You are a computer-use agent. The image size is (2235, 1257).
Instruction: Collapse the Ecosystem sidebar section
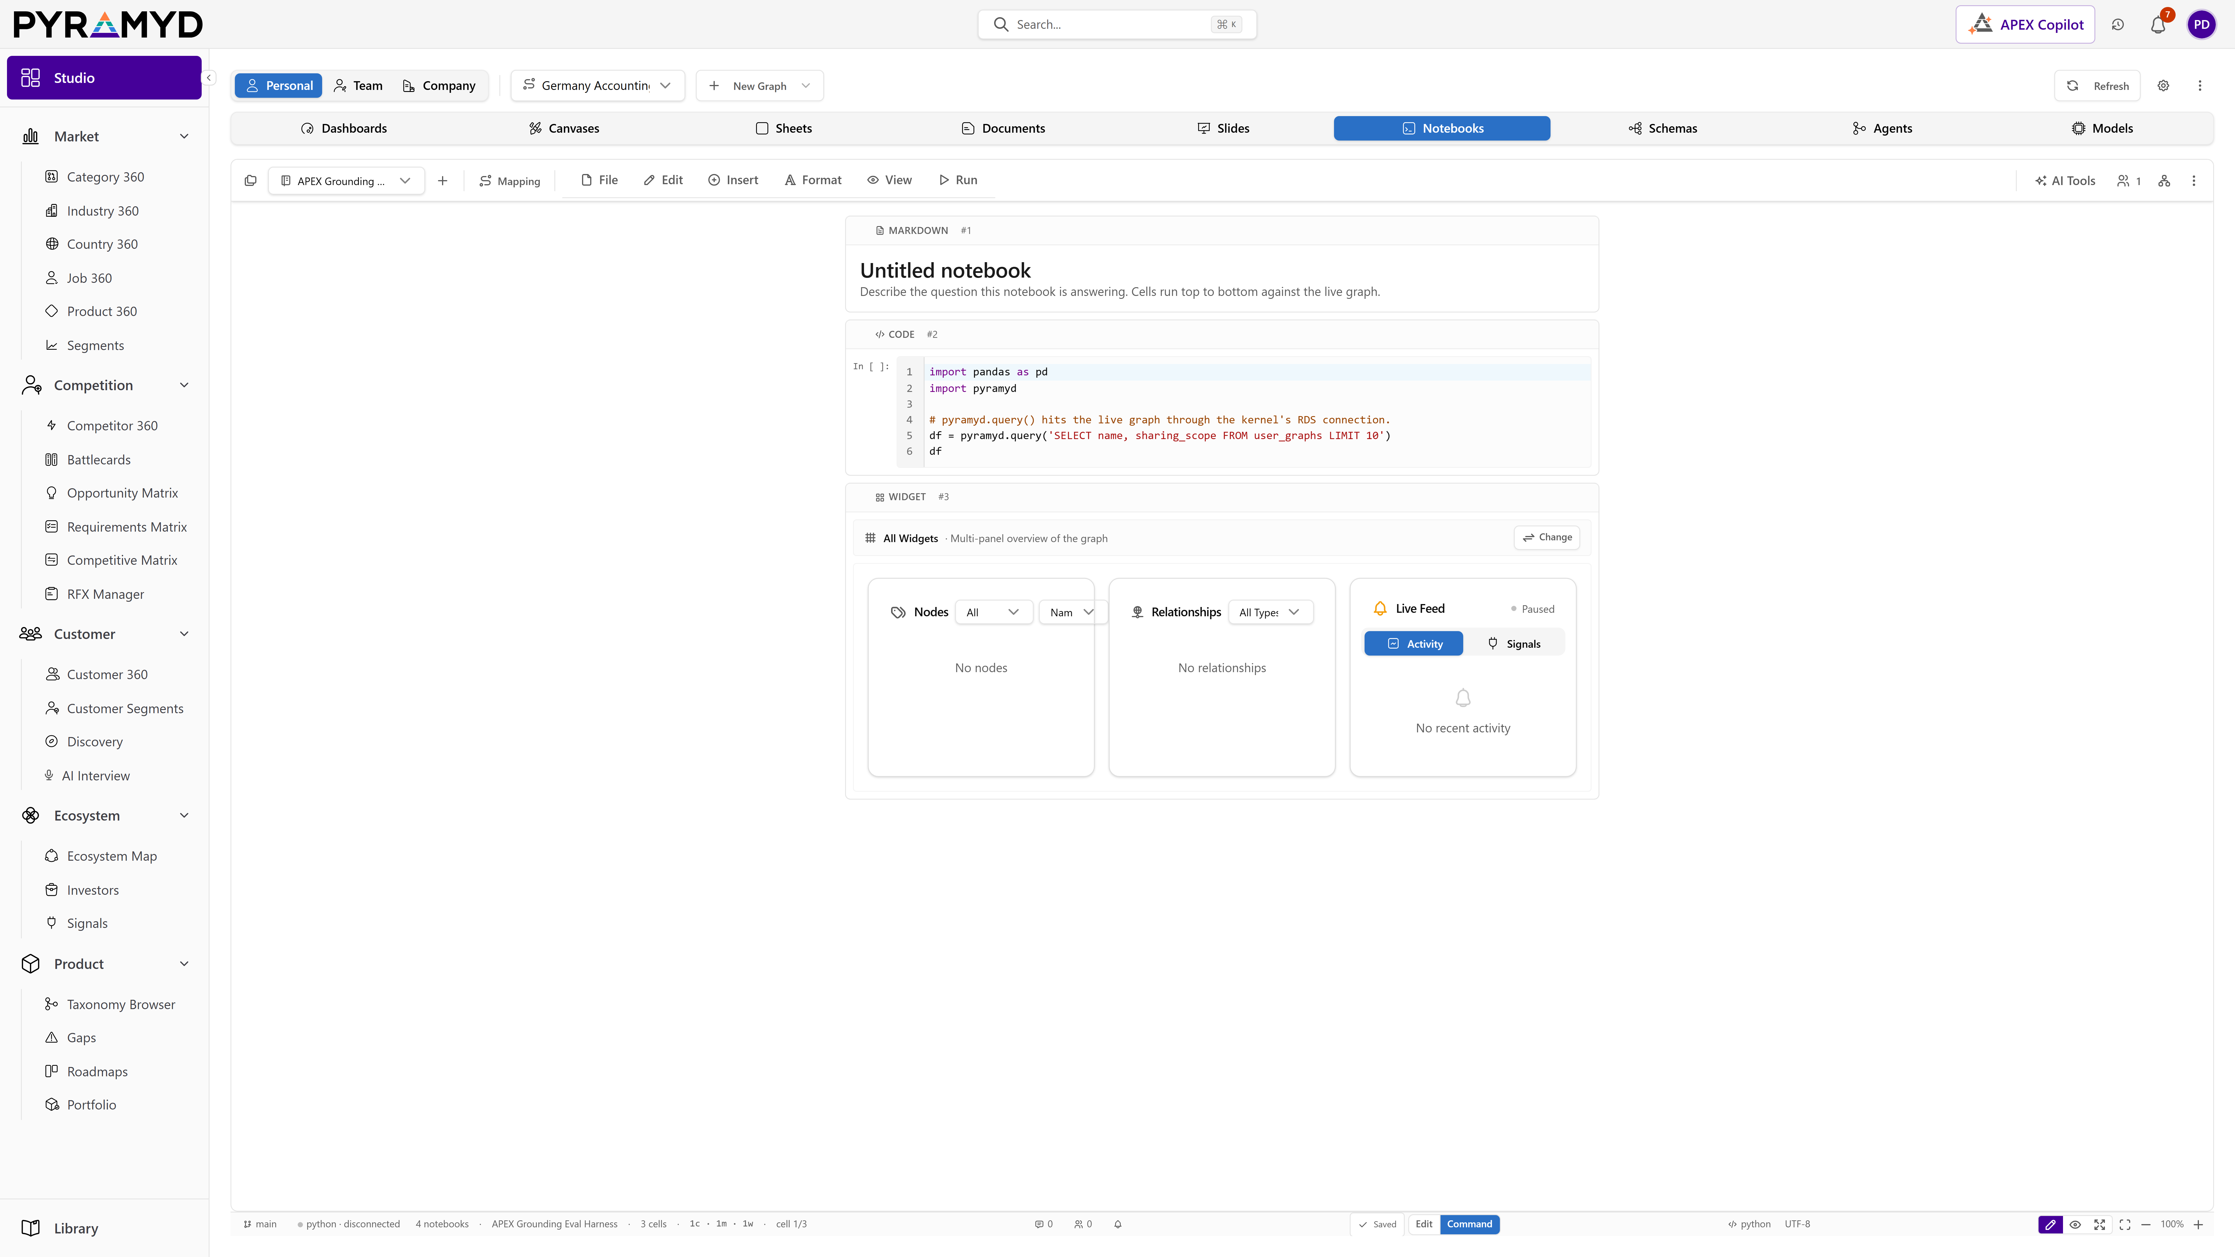point(184,815)
